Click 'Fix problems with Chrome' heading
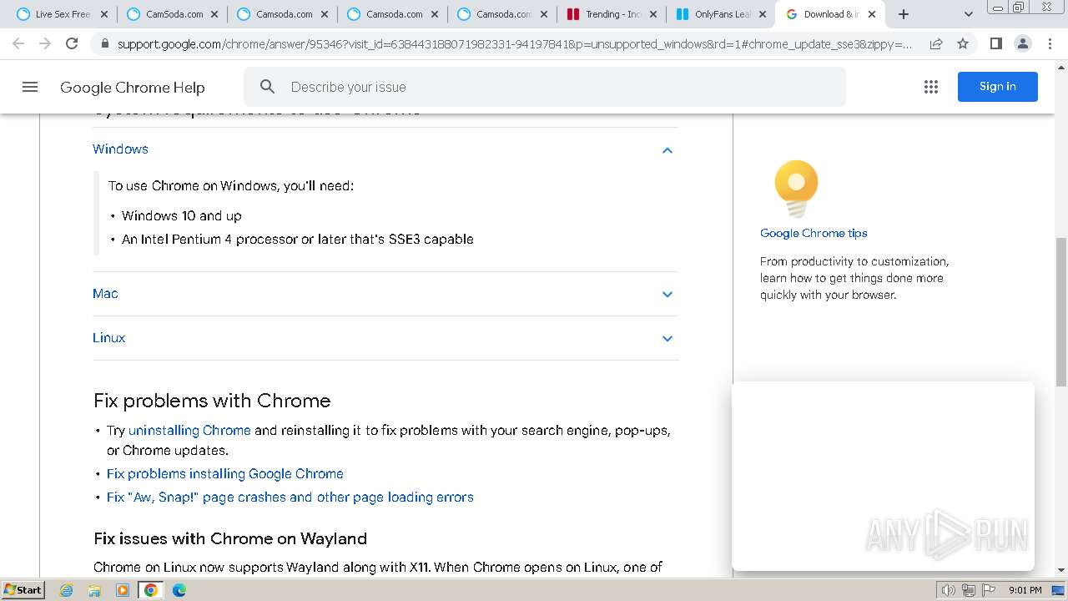The image size is (1068, 601). click(212, 401)
